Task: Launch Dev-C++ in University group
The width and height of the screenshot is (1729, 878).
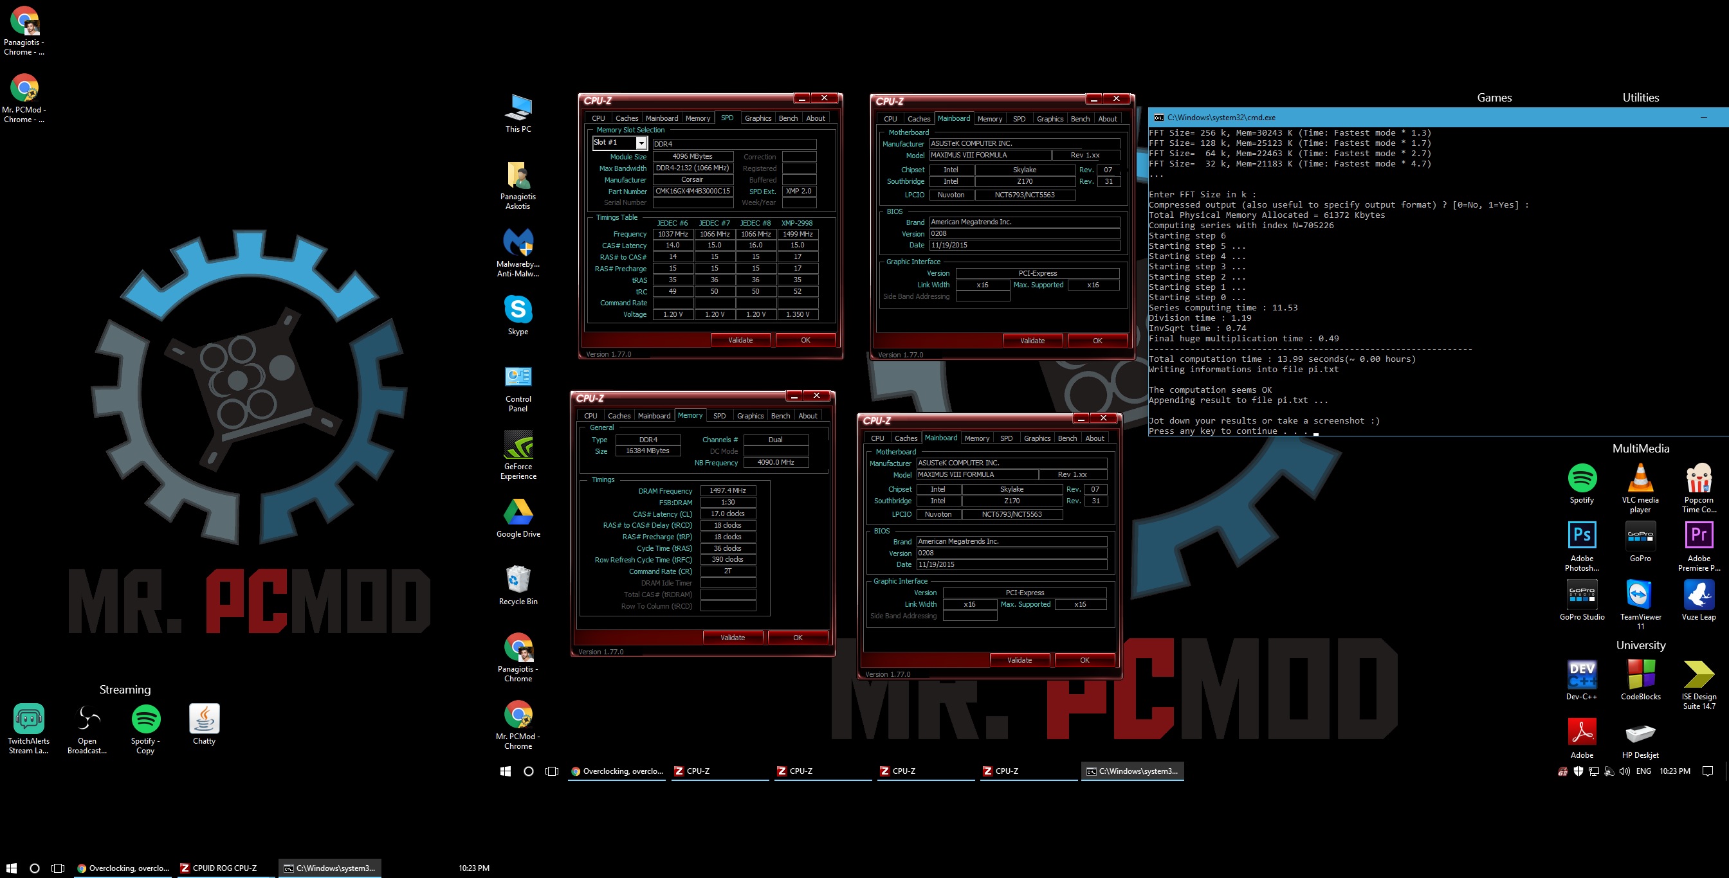Action: click(1582, 680)
